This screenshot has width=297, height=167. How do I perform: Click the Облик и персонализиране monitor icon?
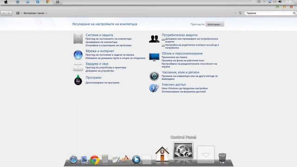tap(154, 57)
